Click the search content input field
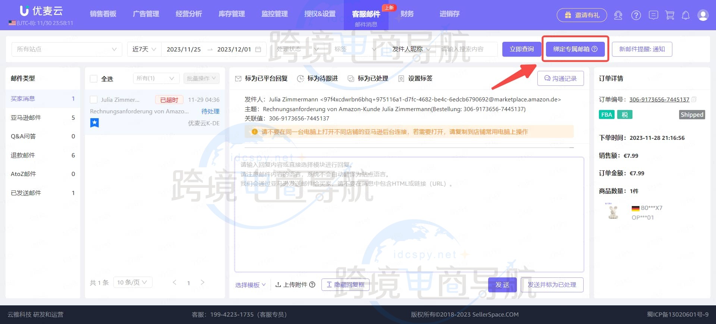The height and width of the screenshot is (324, 716). (x=466, y=49)
